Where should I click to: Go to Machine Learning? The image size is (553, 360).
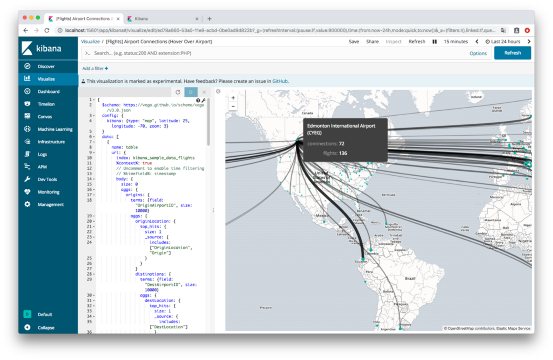tap(55, 129)
